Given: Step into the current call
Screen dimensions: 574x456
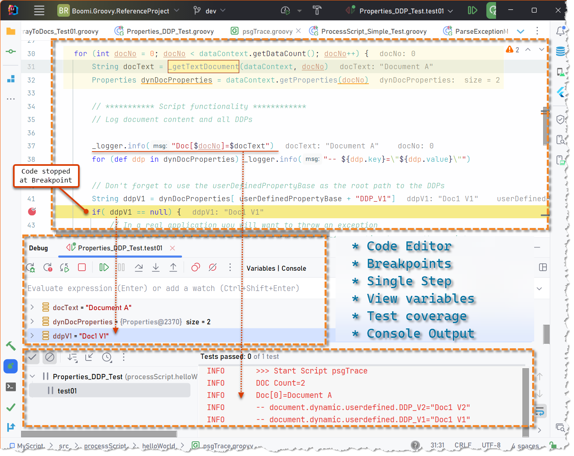Looking at the screenshot, I should 156,267.
